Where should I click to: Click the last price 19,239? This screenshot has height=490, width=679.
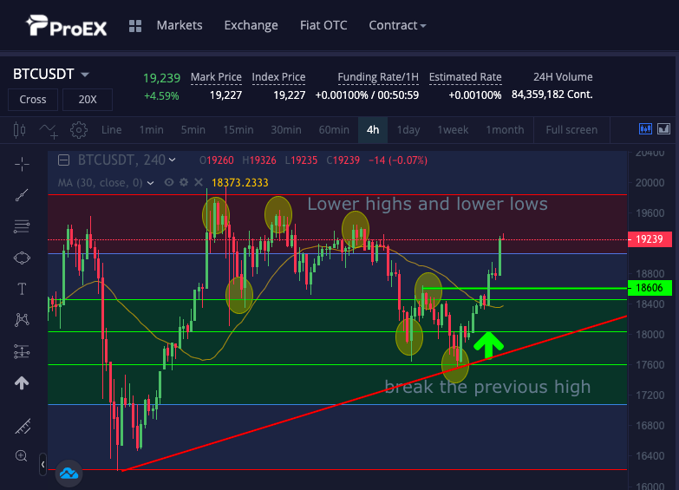click(x=161, y=78)
